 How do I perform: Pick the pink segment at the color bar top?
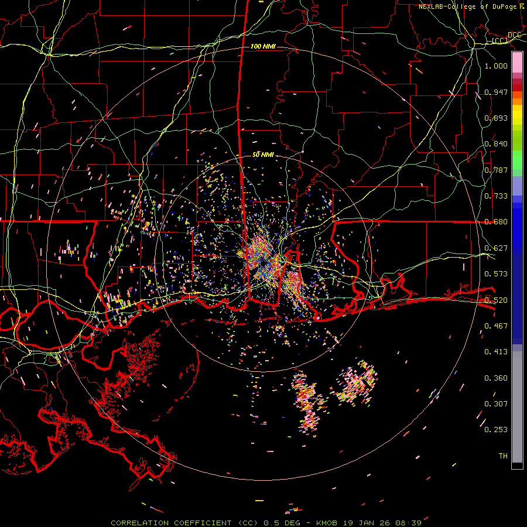click(x=517, y=63)
